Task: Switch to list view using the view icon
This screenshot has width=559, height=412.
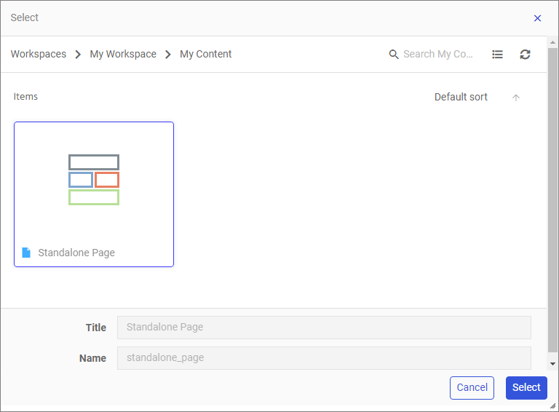Action: click(x=497, y=55)
